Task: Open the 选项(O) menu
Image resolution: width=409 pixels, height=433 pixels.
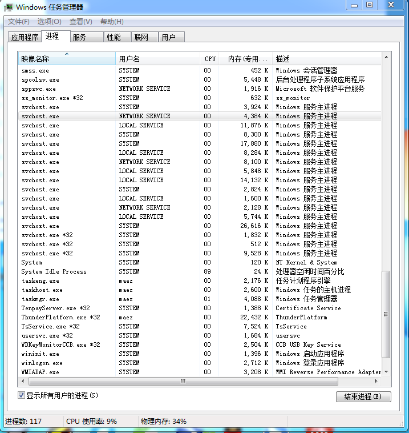Action: point(50,22)
